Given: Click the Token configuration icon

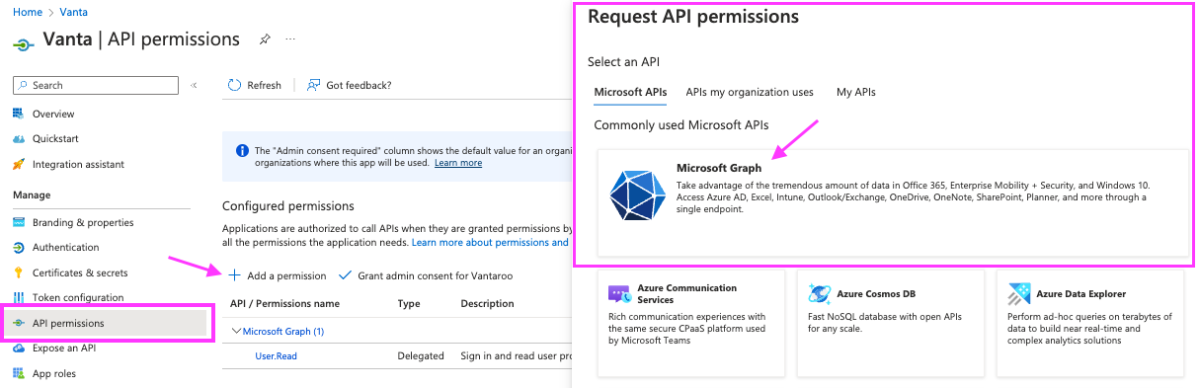Looking at the screenshot, I should point(20,297).
